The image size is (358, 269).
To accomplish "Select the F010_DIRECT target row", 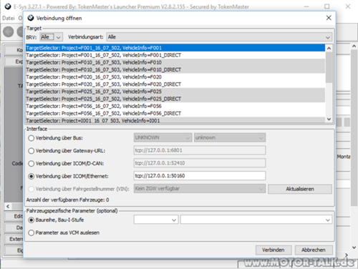I will (x=175, y=69).
